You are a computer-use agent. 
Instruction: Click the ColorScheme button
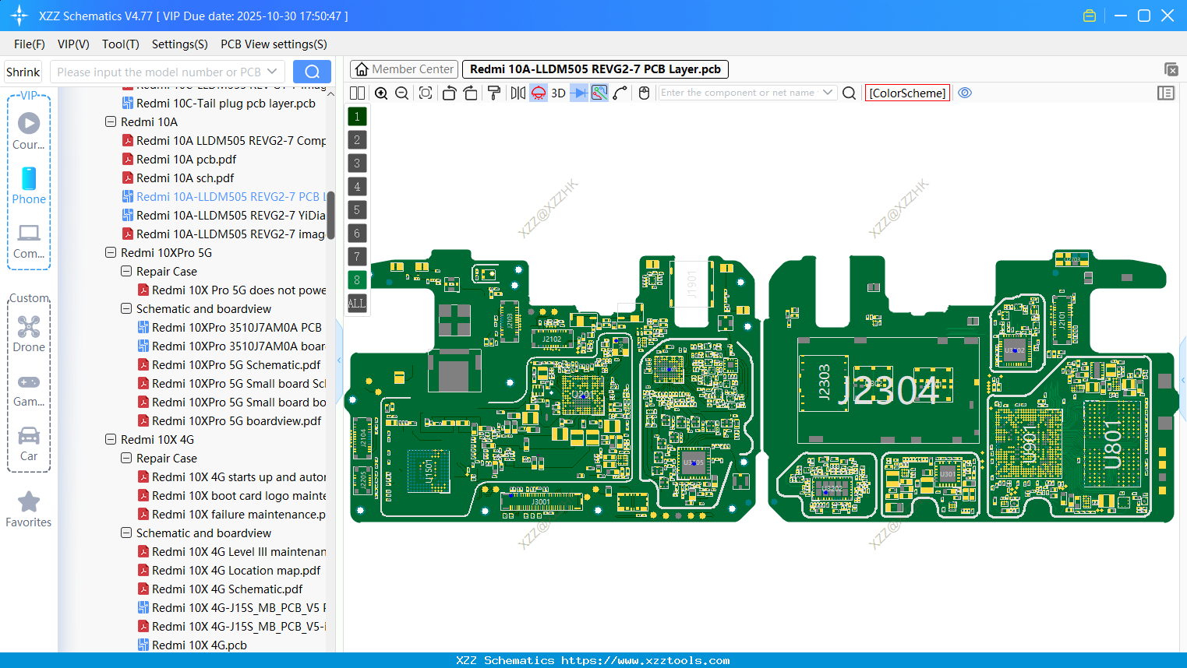pos(907,93)
